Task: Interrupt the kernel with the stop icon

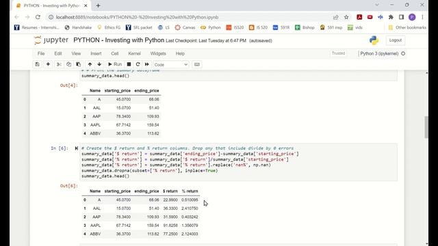Action: (129, 64)
